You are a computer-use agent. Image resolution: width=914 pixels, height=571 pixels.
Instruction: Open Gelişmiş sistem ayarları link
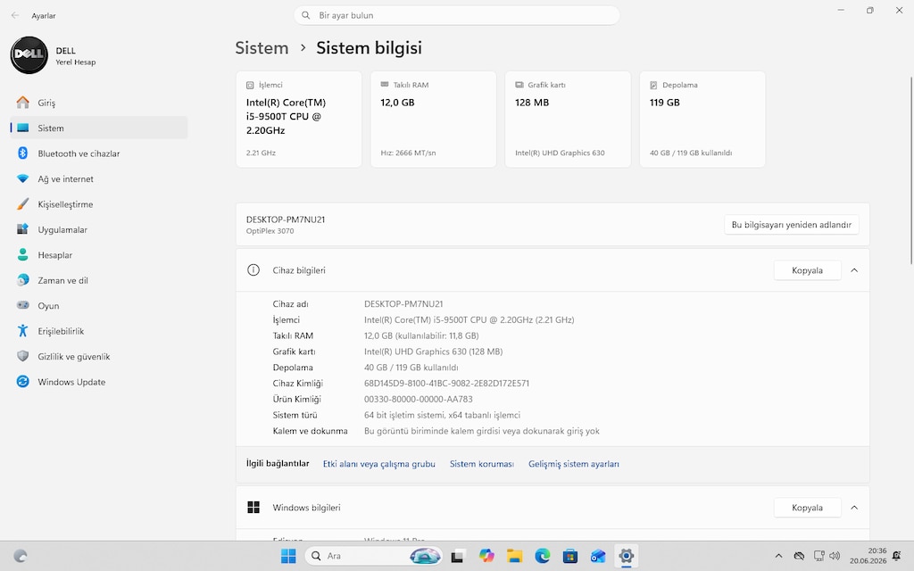(x=574, y=464)
